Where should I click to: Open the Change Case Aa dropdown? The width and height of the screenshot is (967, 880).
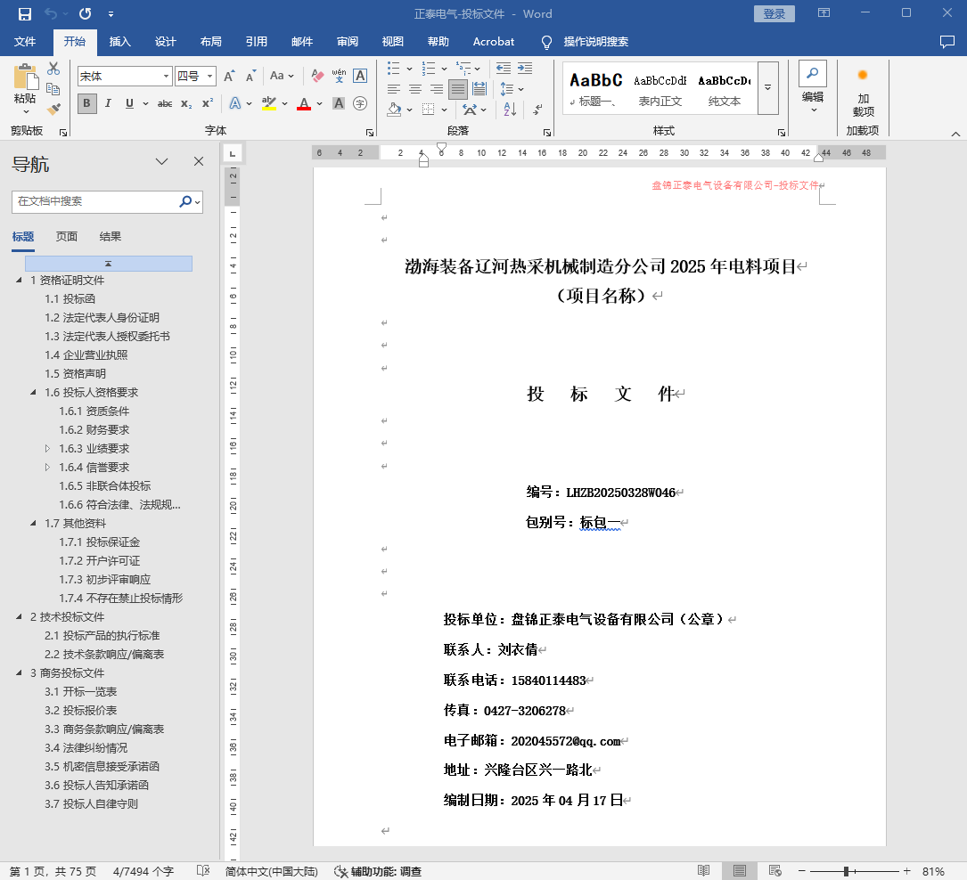point(282,76)
